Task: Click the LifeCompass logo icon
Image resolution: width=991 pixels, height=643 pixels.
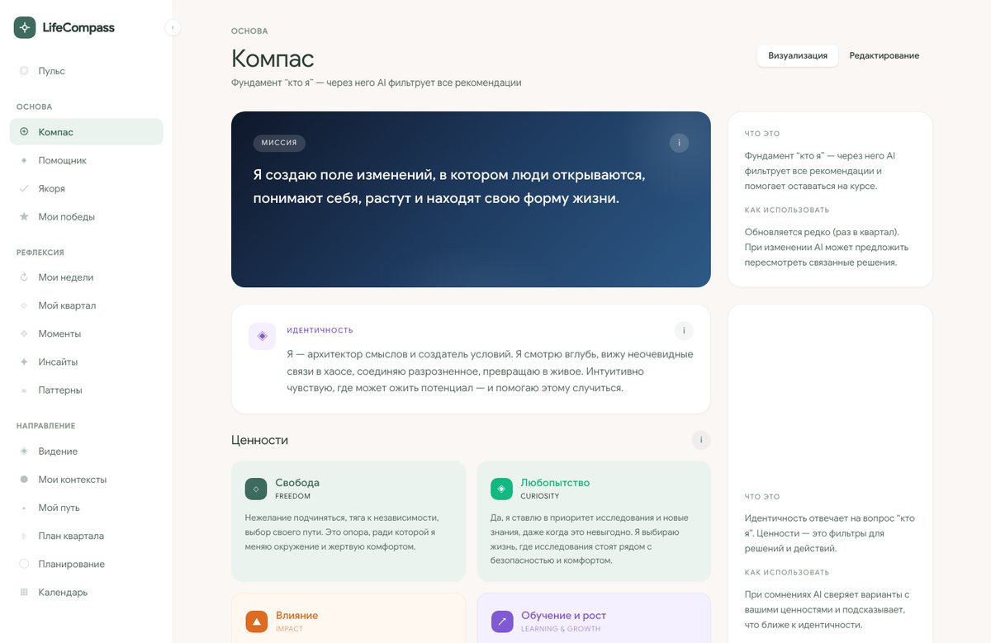Action: (25, 27)
